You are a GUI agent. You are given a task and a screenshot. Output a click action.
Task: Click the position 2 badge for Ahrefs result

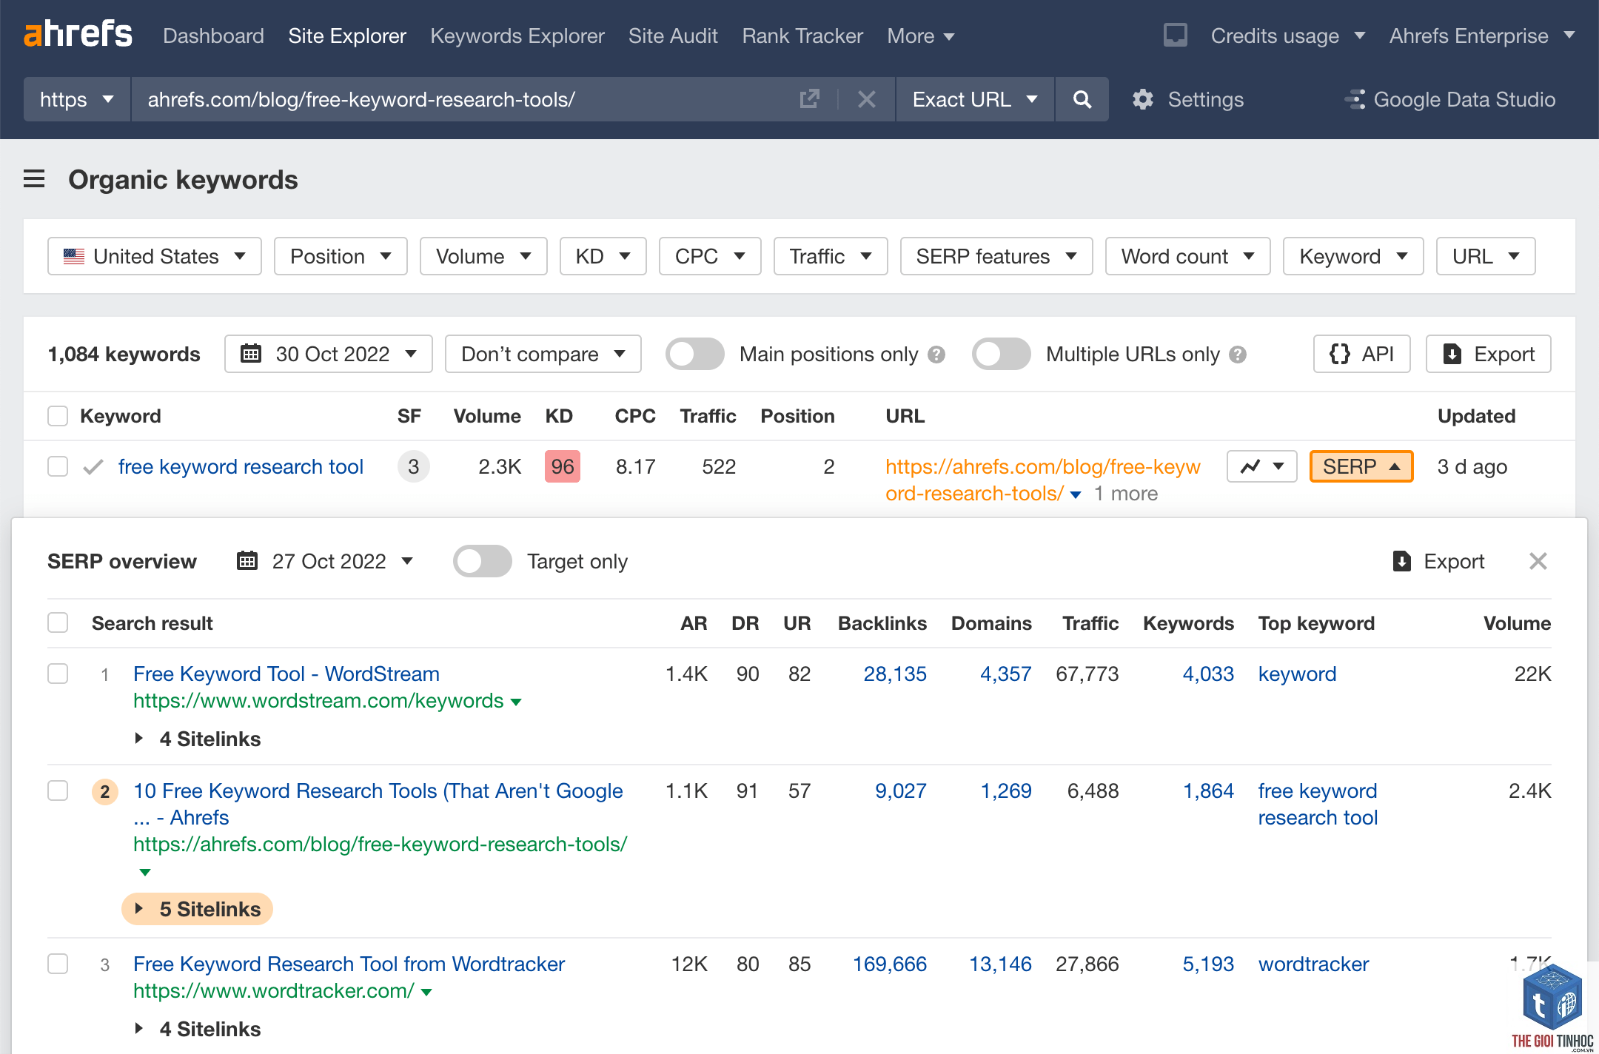pos(105,791)
